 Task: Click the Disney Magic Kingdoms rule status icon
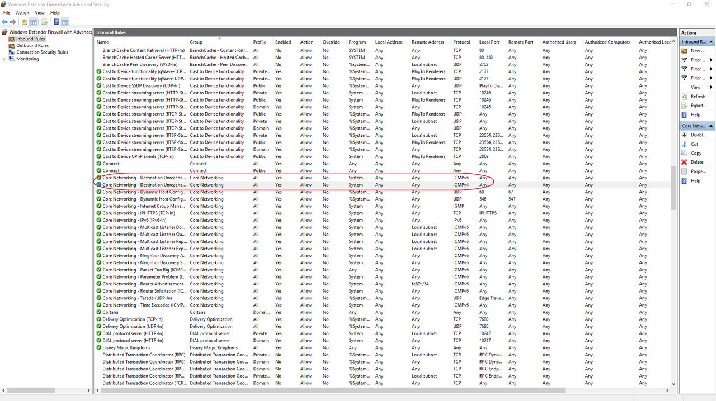[99, 348]
